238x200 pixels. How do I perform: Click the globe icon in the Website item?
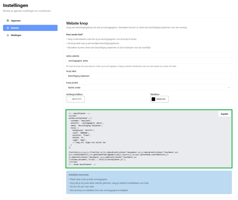tap(8, 28)
